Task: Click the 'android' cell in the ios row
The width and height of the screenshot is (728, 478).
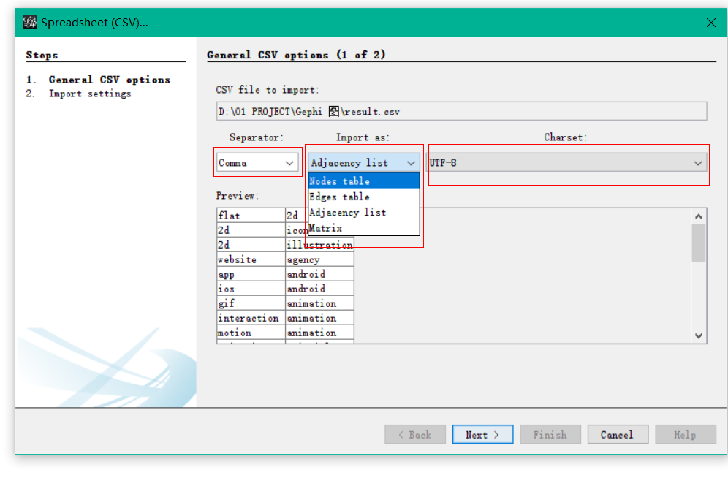Action: point(319,289)
